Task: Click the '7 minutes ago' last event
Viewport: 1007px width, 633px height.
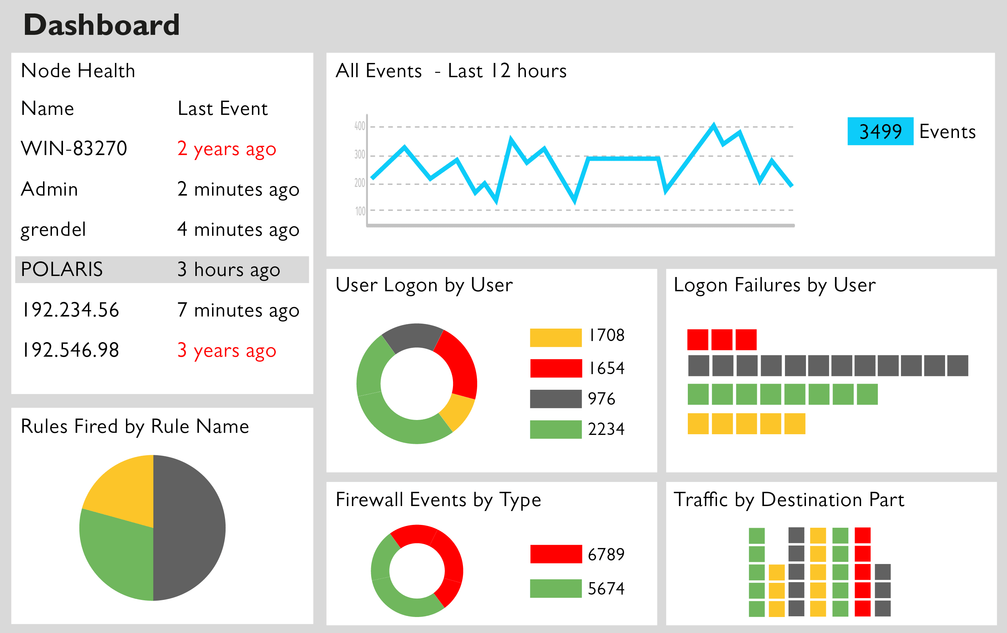Action: 238,311
